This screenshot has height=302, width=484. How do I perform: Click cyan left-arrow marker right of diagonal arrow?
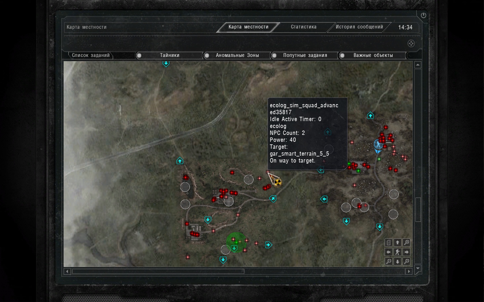point(324,199)
